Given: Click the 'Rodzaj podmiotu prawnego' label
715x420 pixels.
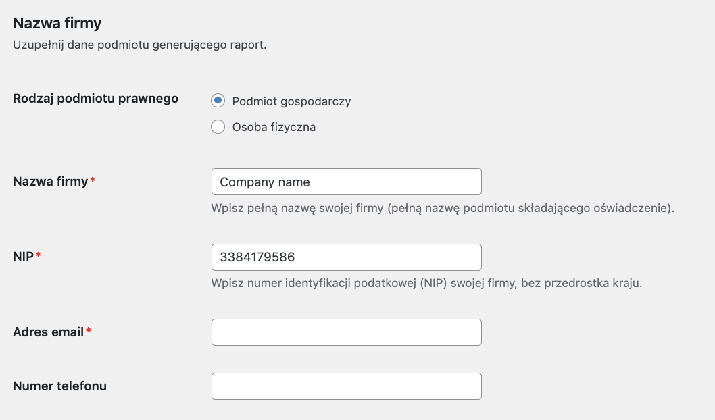Looking at the screenshot, I should (95, 99).
